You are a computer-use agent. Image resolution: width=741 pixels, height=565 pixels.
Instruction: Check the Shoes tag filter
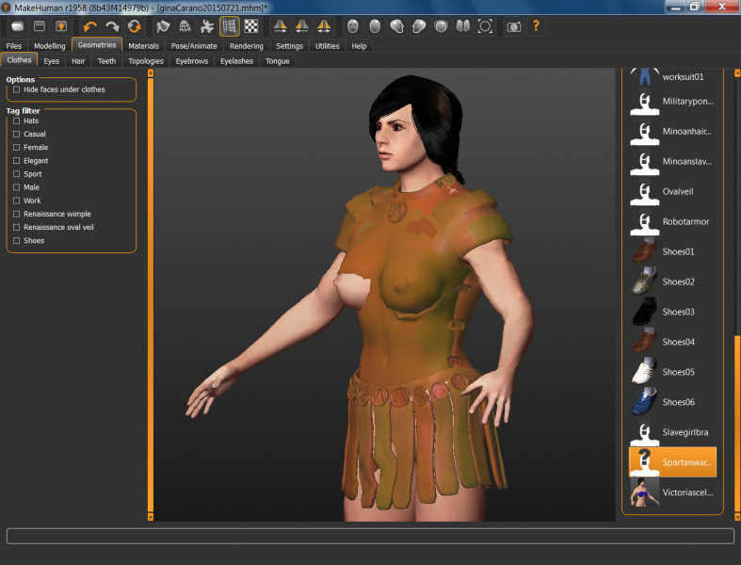(x=17, y=241)
